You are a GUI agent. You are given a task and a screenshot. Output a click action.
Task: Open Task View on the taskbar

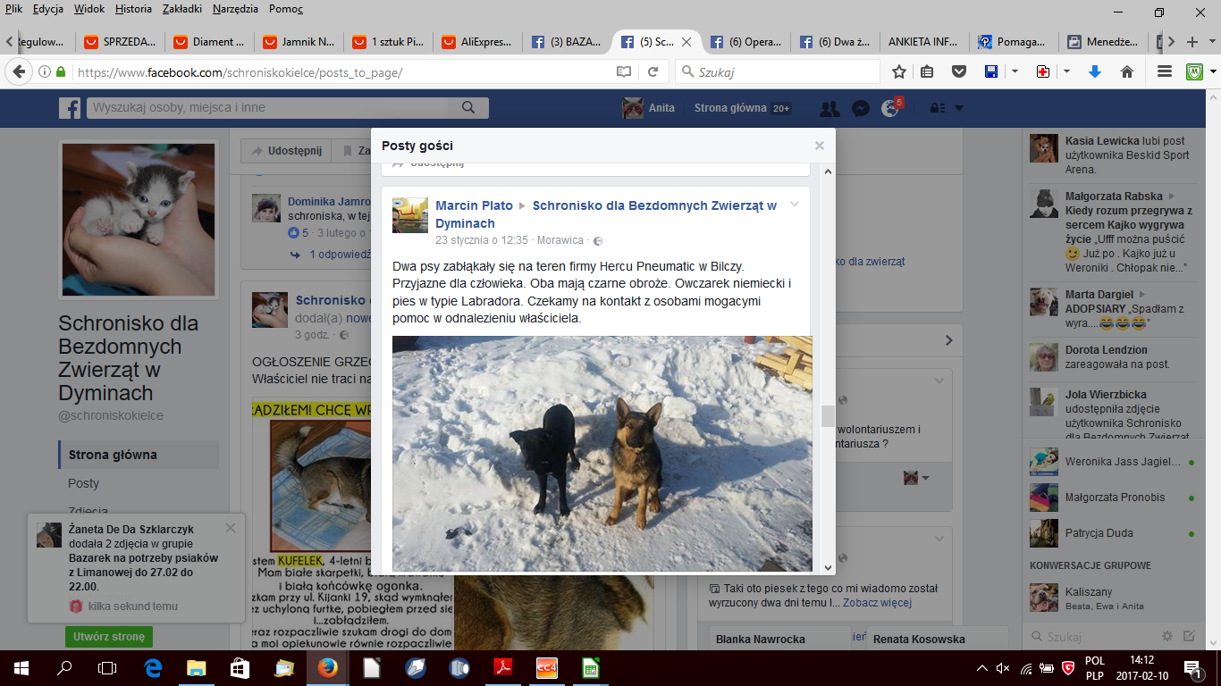107,667
